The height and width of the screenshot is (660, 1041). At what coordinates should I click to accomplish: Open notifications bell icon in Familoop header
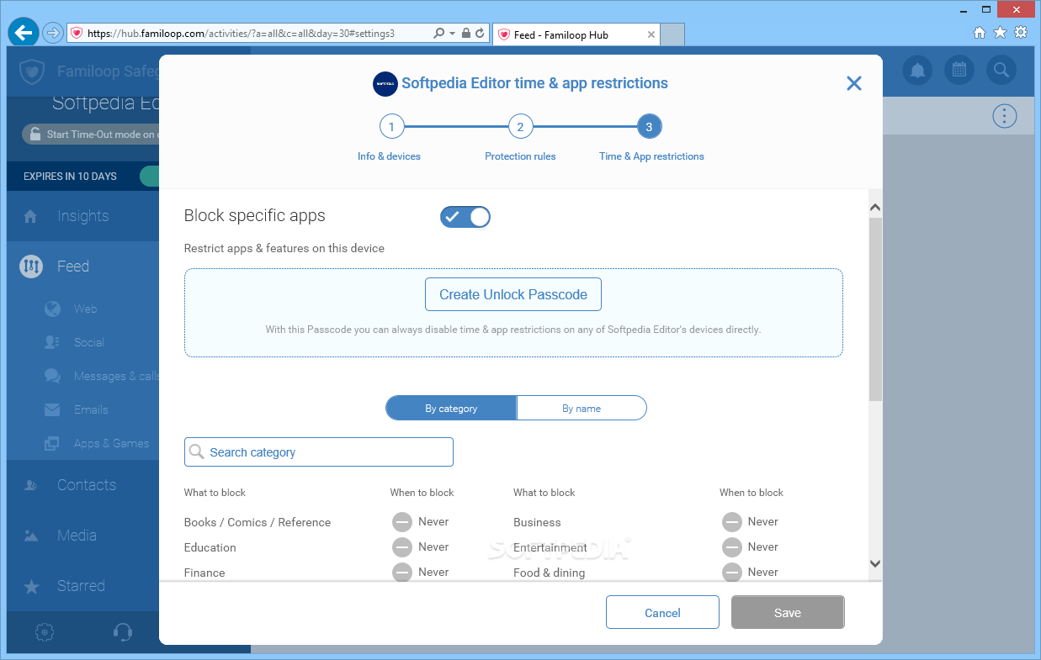point(918,71)
